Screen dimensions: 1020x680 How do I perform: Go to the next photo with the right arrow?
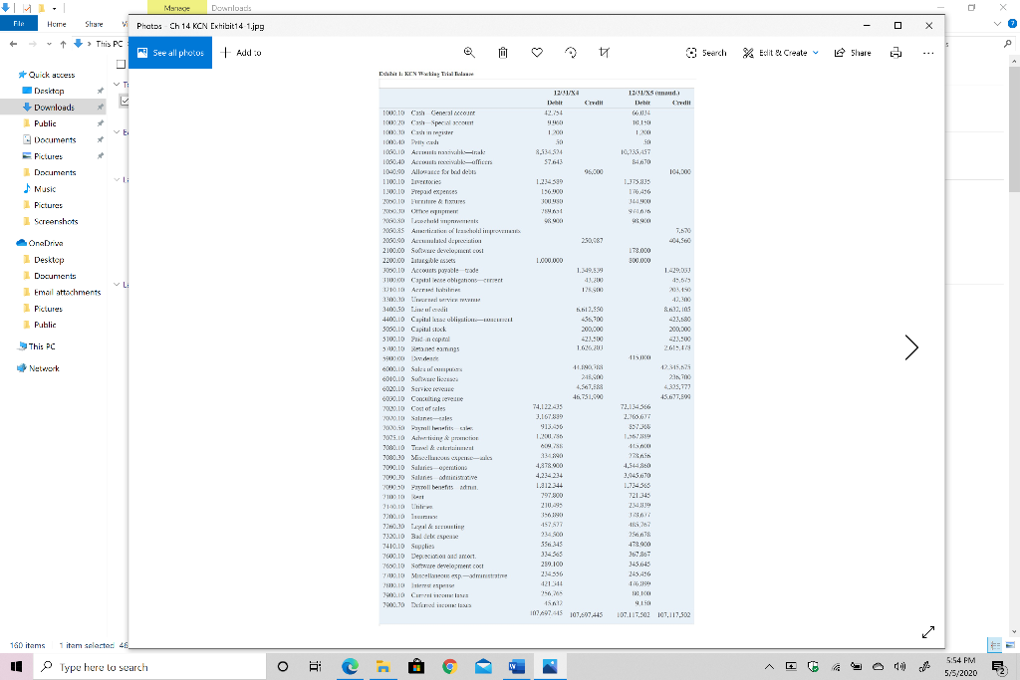pos(910,346)
